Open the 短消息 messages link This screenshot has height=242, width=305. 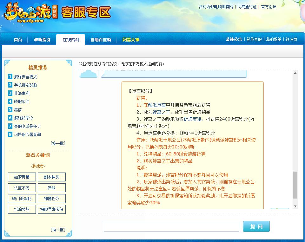tap(292, 39)
